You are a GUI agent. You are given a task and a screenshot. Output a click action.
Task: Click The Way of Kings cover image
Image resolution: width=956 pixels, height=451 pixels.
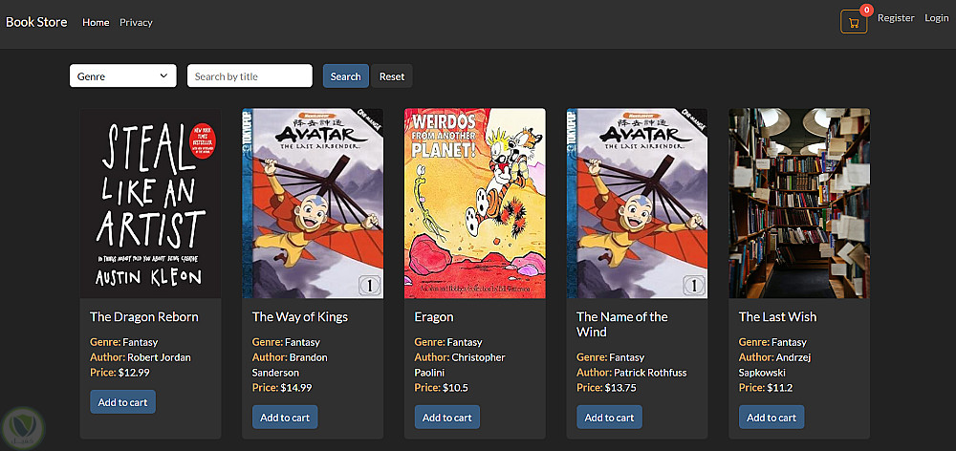(313, 204)
